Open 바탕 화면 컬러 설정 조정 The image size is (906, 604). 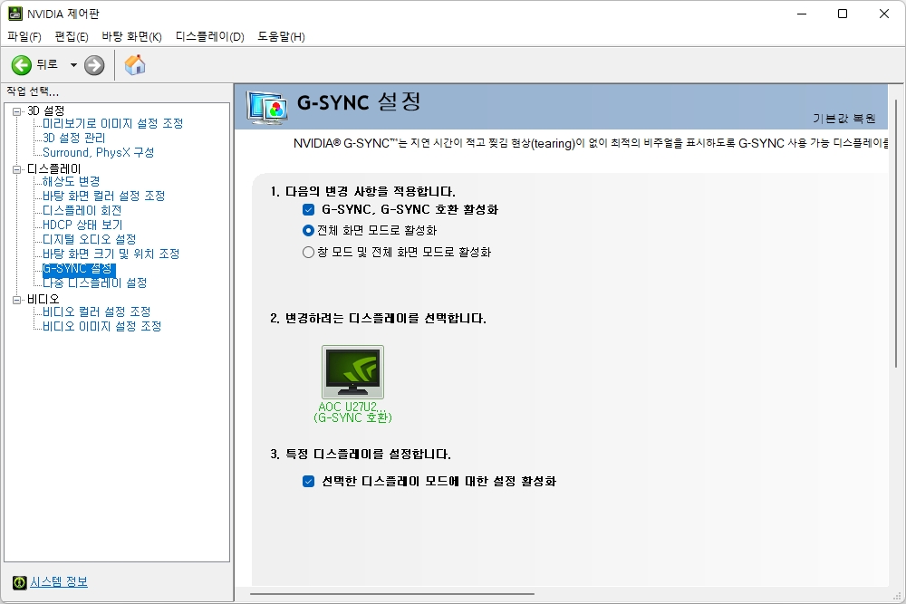[x=104, y=196]
